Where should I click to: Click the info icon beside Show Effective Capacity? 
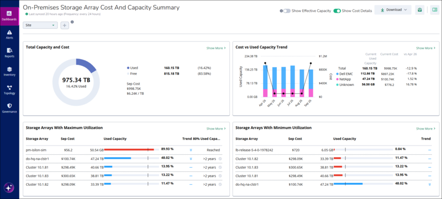[x=281, y=10]
